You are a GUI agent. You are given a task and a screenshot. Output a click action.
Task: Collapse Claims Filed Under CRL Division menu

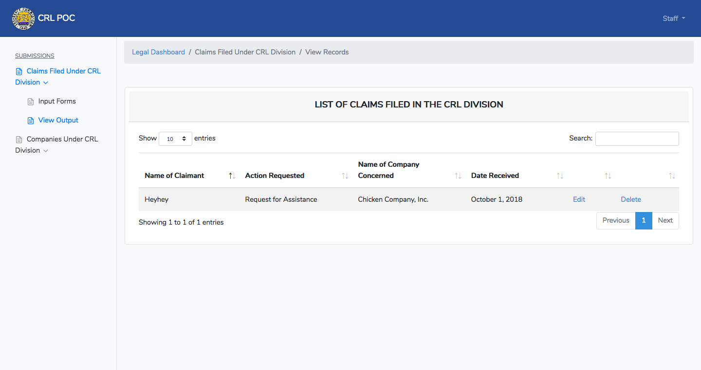point(58,76)
